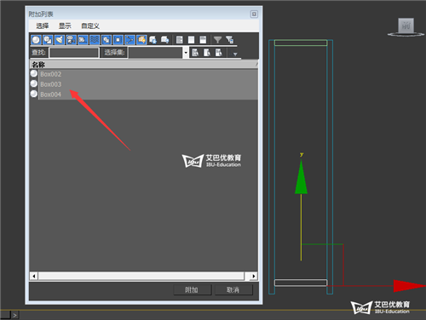The width and height of the screenshot is (426, 320).
Task: Toggle the Display Space Warps wave icon
Action: [x=95, y=40]
